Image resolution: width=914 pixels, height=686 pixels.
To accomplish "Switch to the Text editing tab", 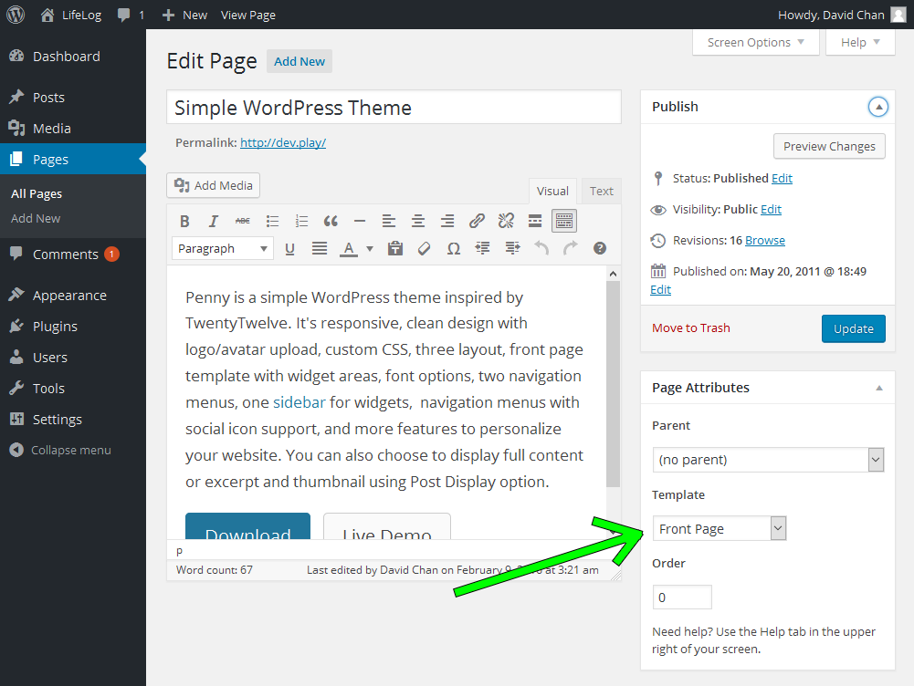I will [x=601, y=191].
